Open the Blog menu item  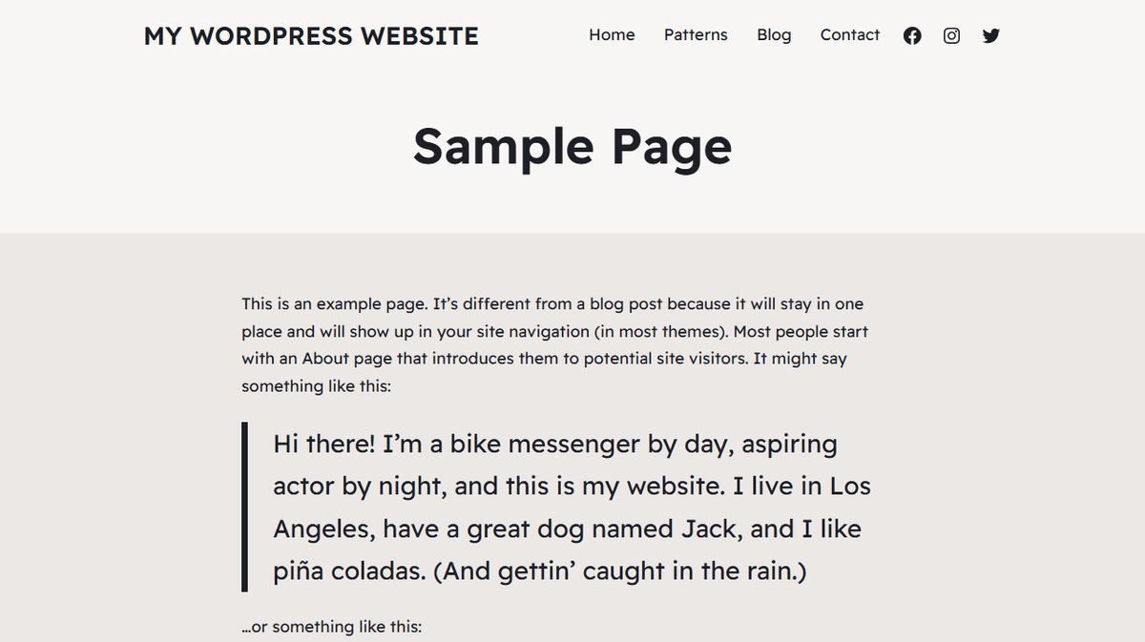[x=774, y=35]
